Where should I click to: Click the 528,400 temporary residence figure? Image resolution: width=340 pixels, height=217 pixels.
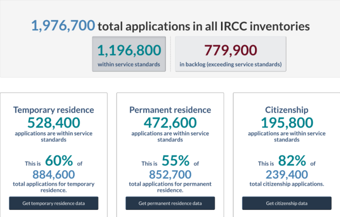point(54,122)
